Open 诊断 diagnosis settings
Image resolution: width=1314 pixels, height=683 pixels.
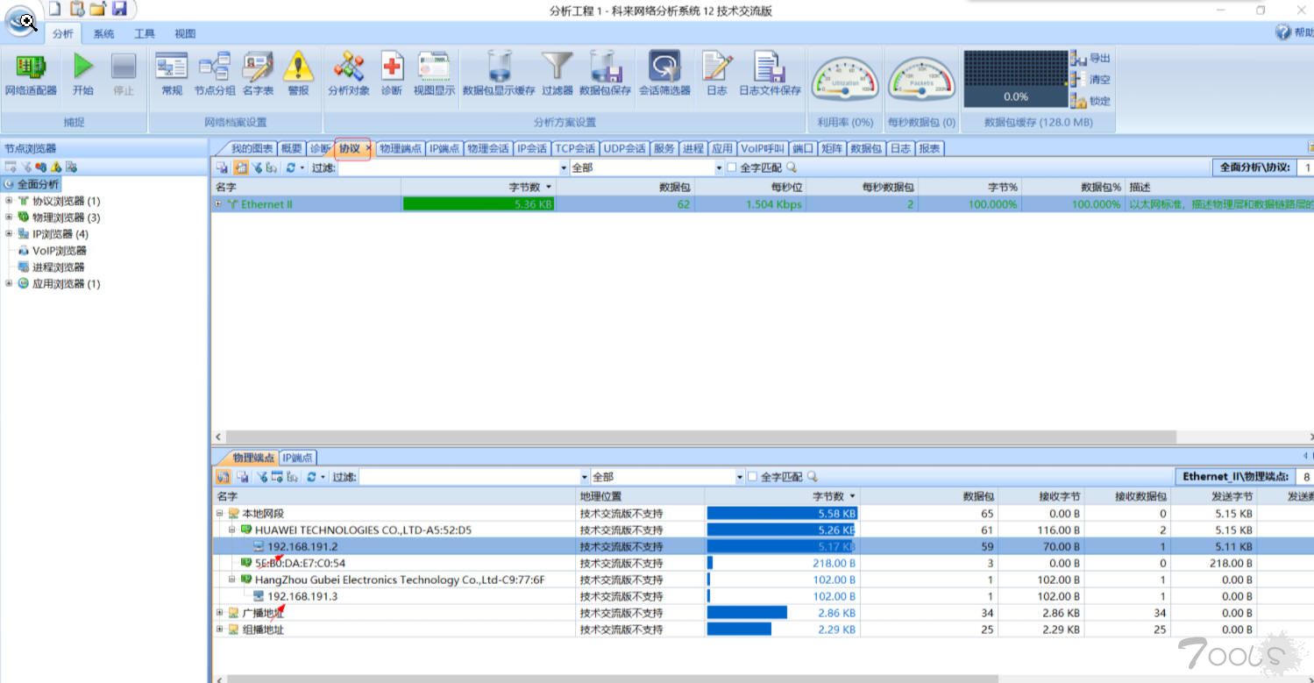coord(392,75)
